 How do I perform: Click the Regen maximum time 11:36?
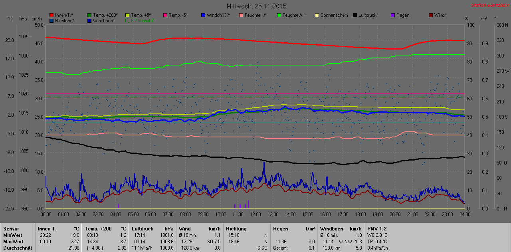click(281, 242)
